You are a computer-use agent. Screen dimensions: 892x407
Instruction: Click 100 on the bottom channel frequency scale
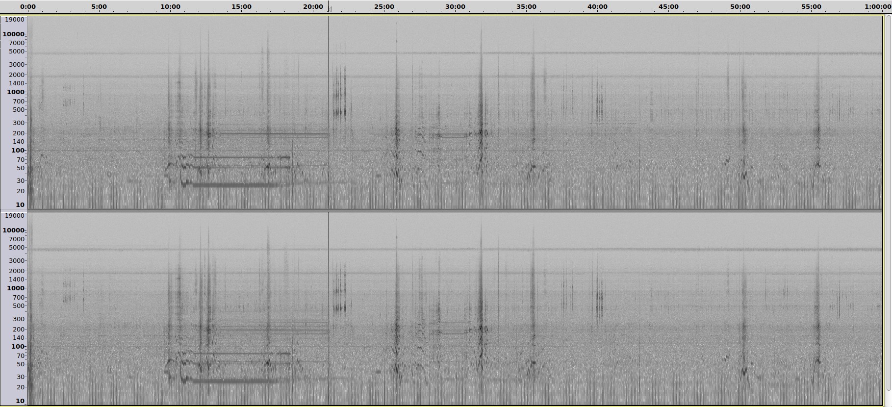pyautogui.click(x=18, y=347)
